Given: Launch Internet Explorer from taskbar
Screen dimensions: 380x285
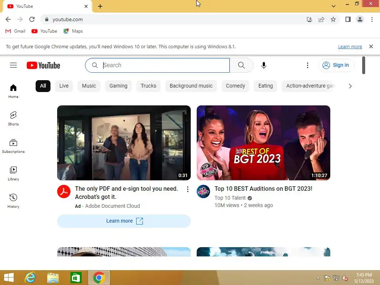Looking at the screenshot, I should [x=30, y=278].
